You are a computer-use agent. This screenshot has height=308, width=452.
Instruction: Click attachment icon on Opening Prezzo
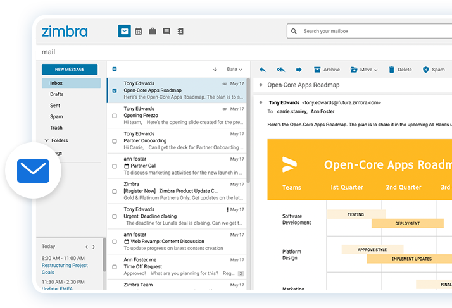point(225,109)
